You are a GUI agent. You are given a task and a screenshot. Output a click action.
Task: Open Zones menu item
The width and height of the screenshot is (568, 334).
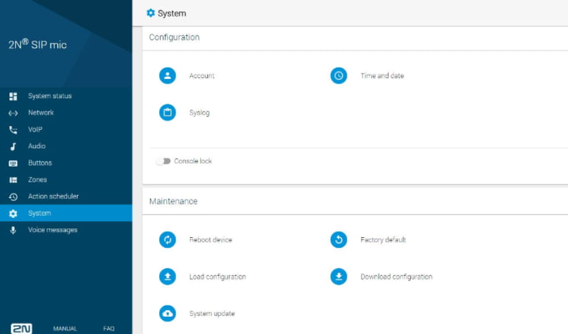coord(66,180)
